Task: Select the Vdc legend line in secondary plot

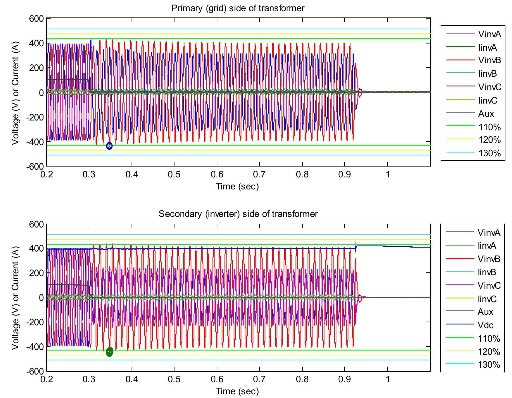Action: (x=461, y=323)
